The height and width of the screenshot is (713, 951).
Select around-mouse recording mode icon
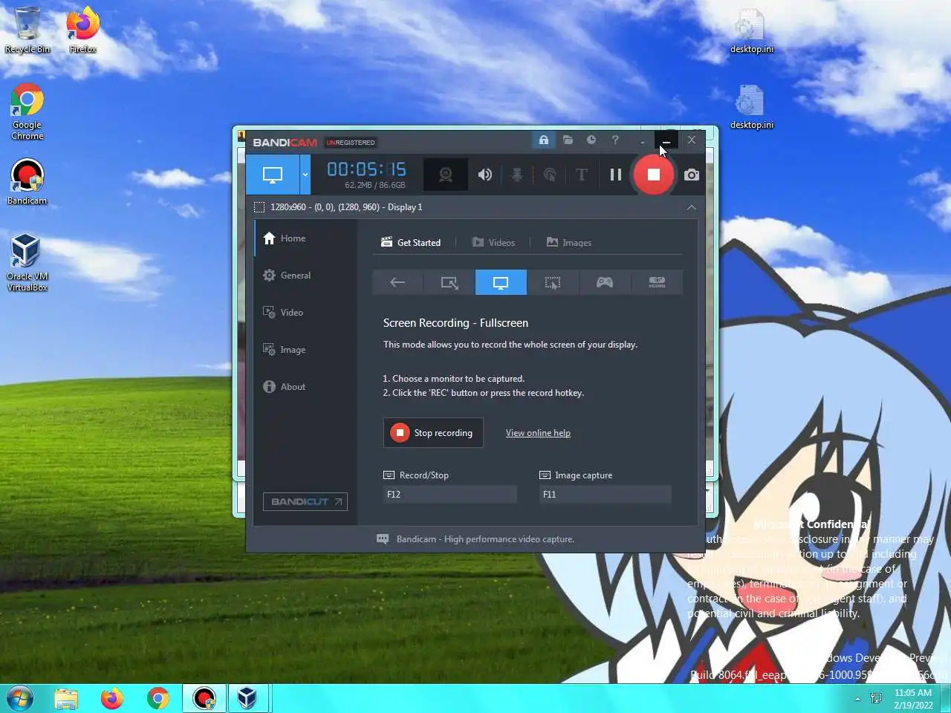tap(553, 282)
